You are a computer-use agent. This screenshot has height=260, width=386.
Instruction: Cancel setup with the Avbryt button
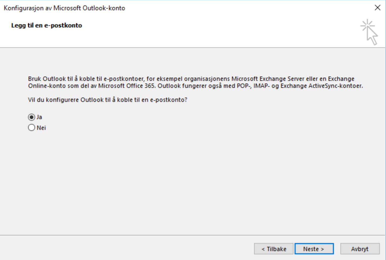click(x=360, y=249)
